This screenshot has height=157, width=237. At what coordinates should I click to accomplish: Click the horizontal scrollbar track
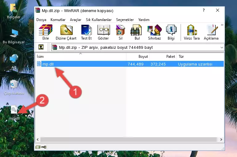pos(129,139)
